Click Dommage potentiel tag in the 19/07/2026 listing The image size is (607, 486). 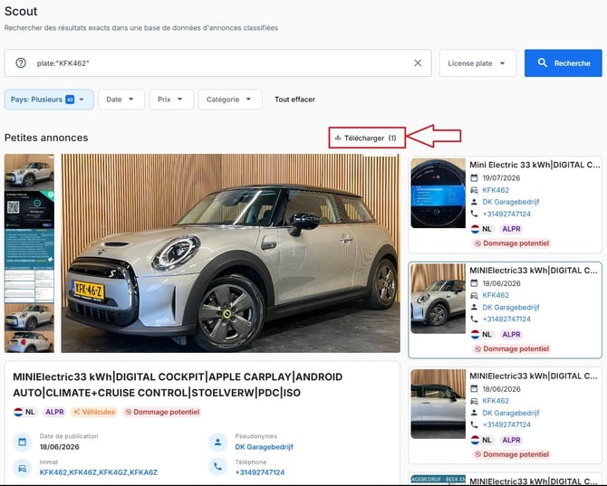(x=511, y=243)
